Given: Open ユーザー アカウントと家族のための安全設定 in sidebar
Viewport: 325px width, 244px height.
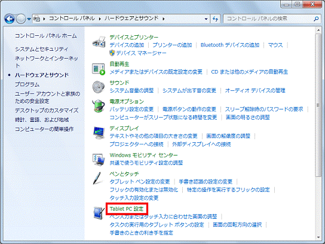Looking at the screenshot, I should point(47,97).
